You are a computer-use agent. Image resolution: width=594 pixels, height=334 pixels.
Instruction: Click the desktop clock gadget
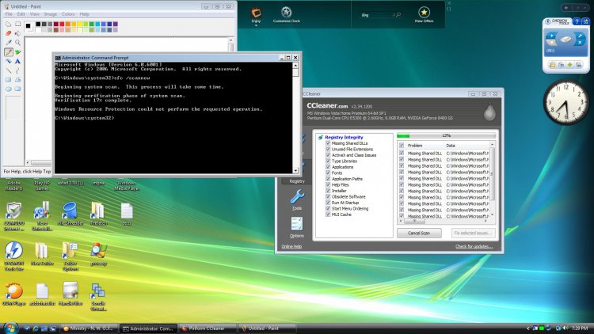pyautogui.click(x=566, y=102)
